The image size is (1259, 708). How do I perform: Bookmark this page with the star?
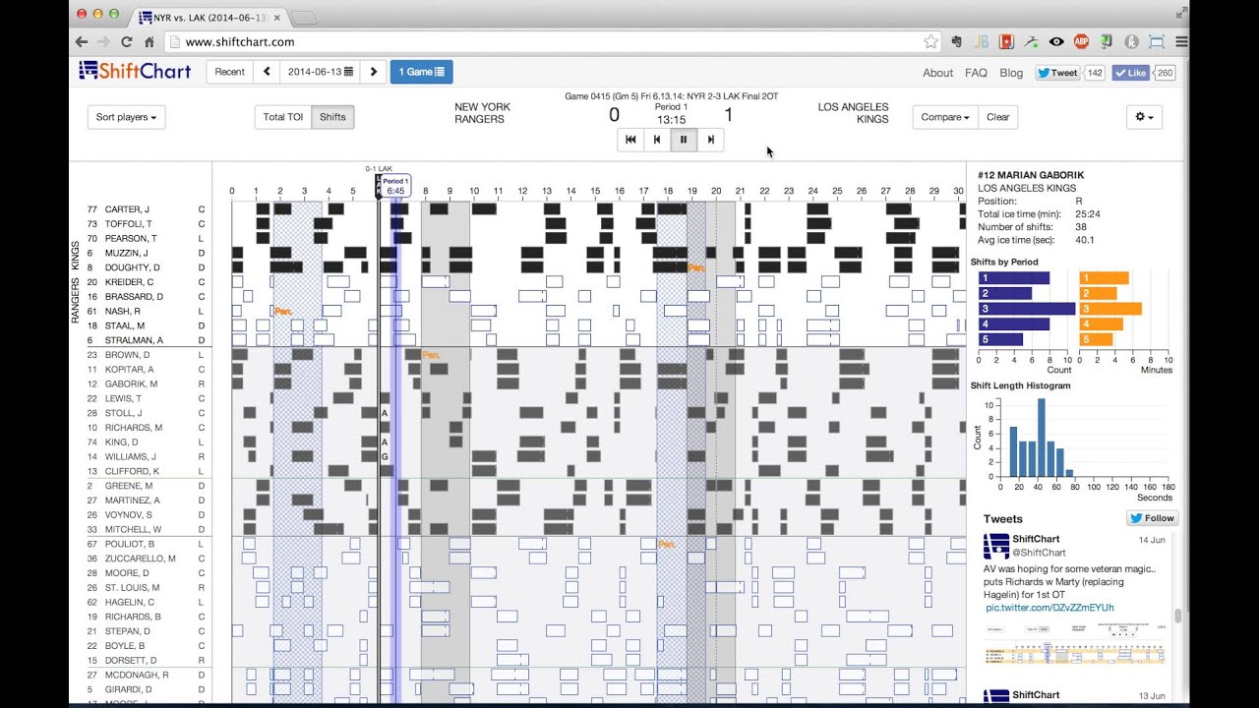tap(930, 42)
